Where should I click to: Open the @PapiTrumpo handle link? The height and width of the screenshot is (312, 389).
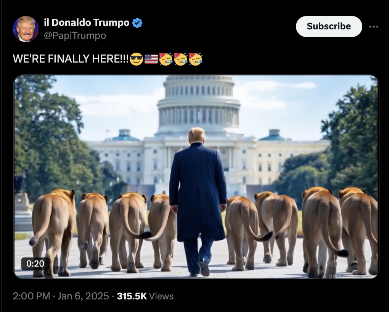pos(75,35)
